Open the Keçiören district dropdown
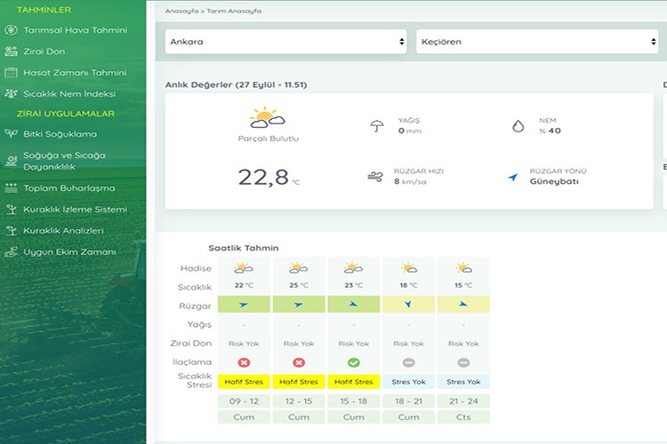This screenshot has height=444, width=667. coord(524,42)
